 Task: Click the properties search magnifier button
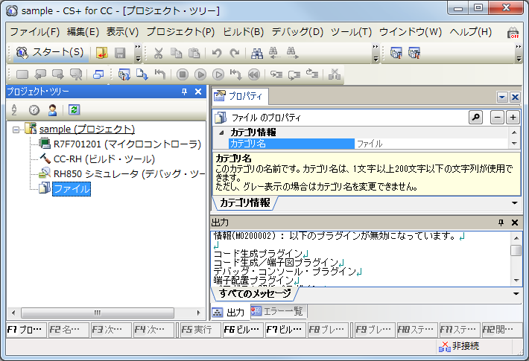click(475, 118)
